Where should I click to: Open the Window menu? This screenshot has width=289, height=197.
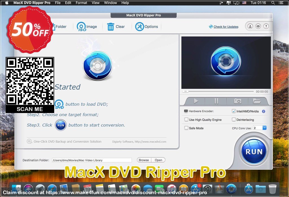tap(110, 3)
